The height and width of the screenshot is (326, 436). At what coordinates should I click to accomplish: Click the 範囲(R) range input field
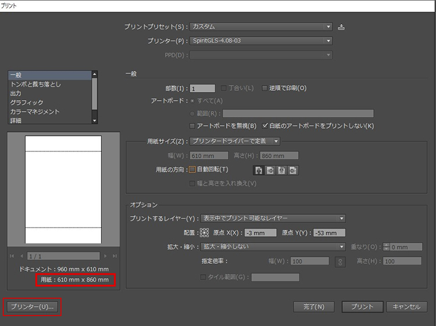(298, 114)
